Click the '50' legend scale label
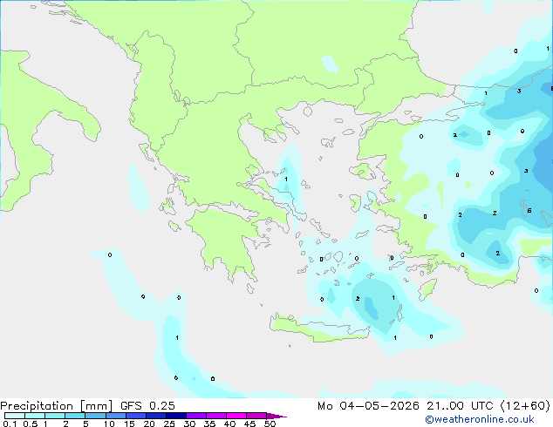 click(270, 424)
